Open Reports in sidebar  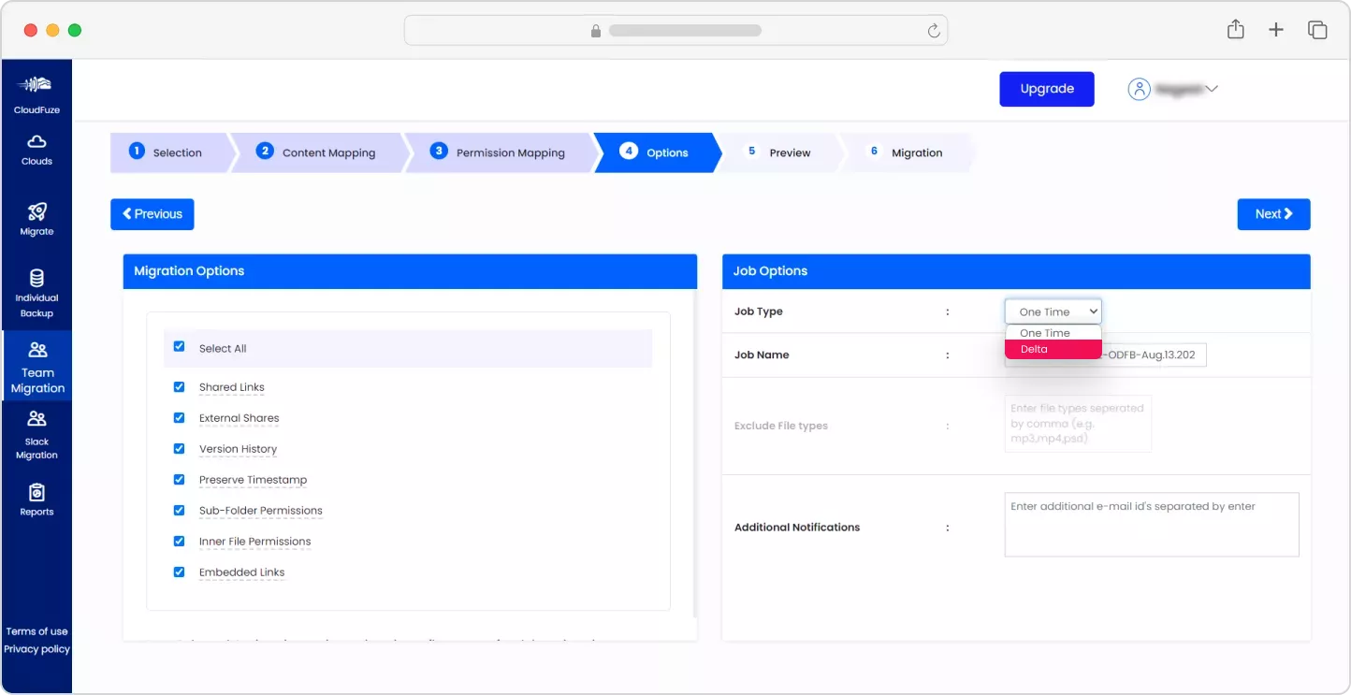tap(36, 499)
